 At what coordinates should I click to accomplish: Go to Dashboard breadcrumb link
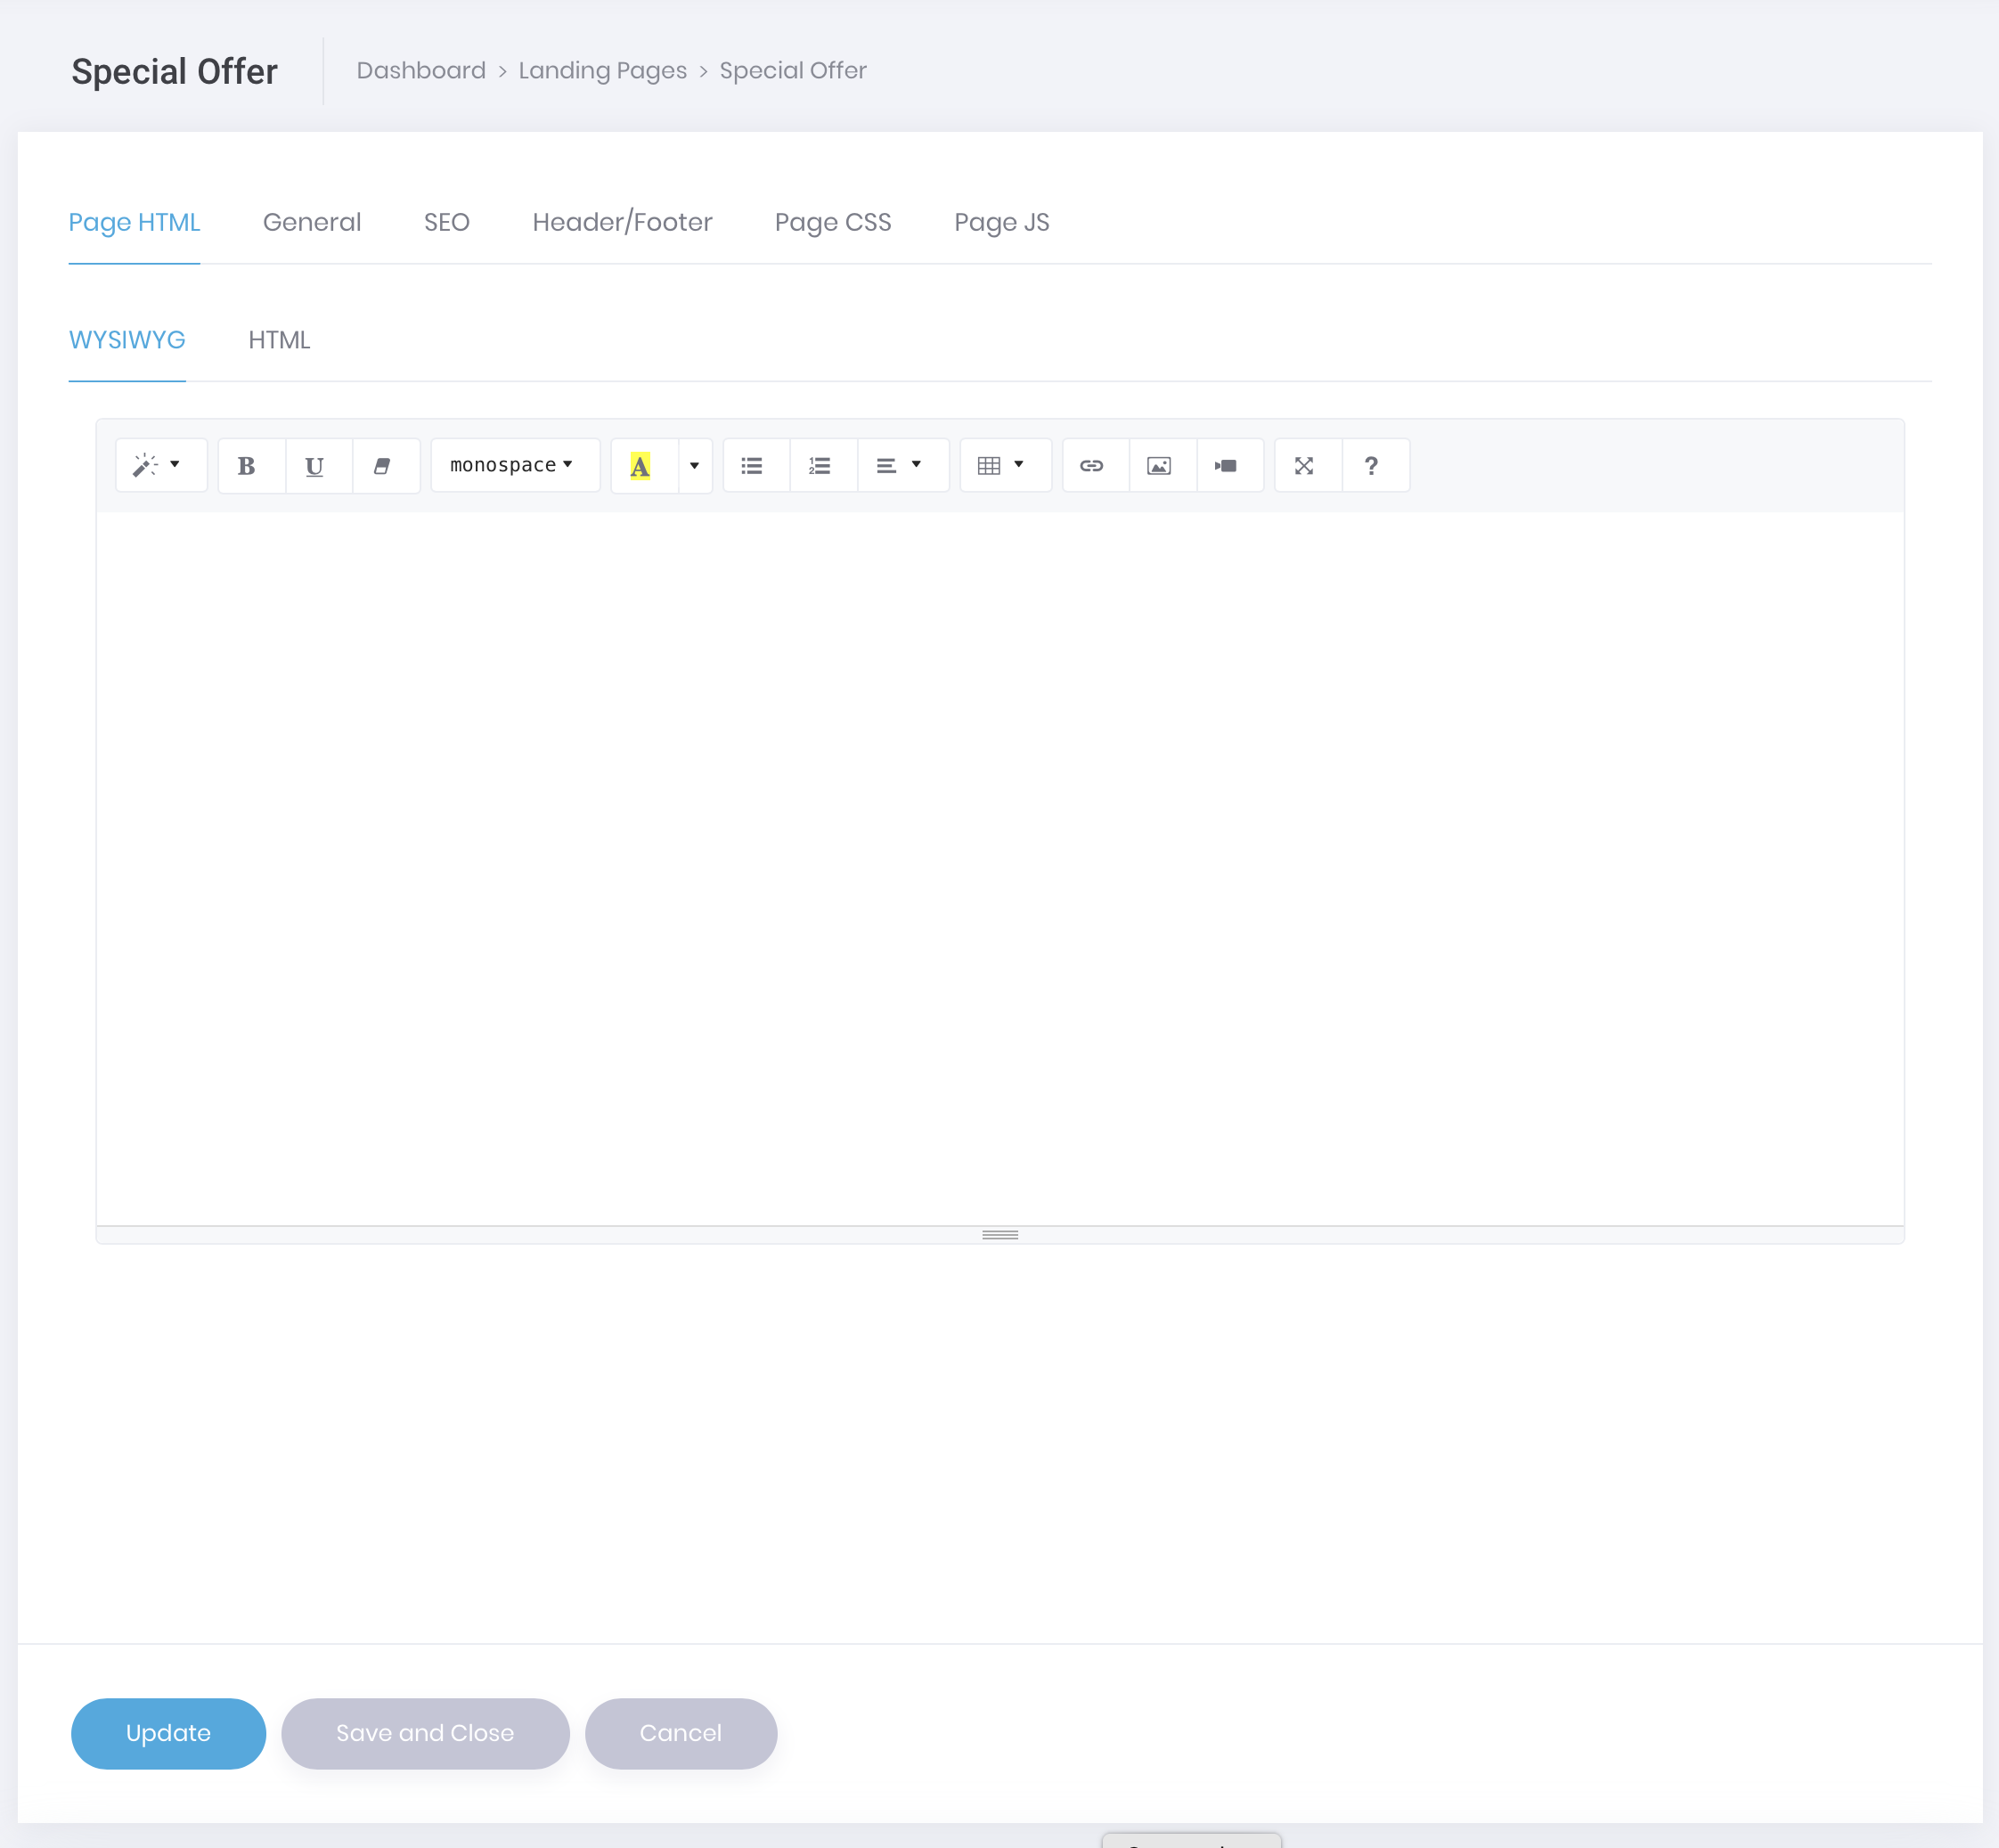420,71
